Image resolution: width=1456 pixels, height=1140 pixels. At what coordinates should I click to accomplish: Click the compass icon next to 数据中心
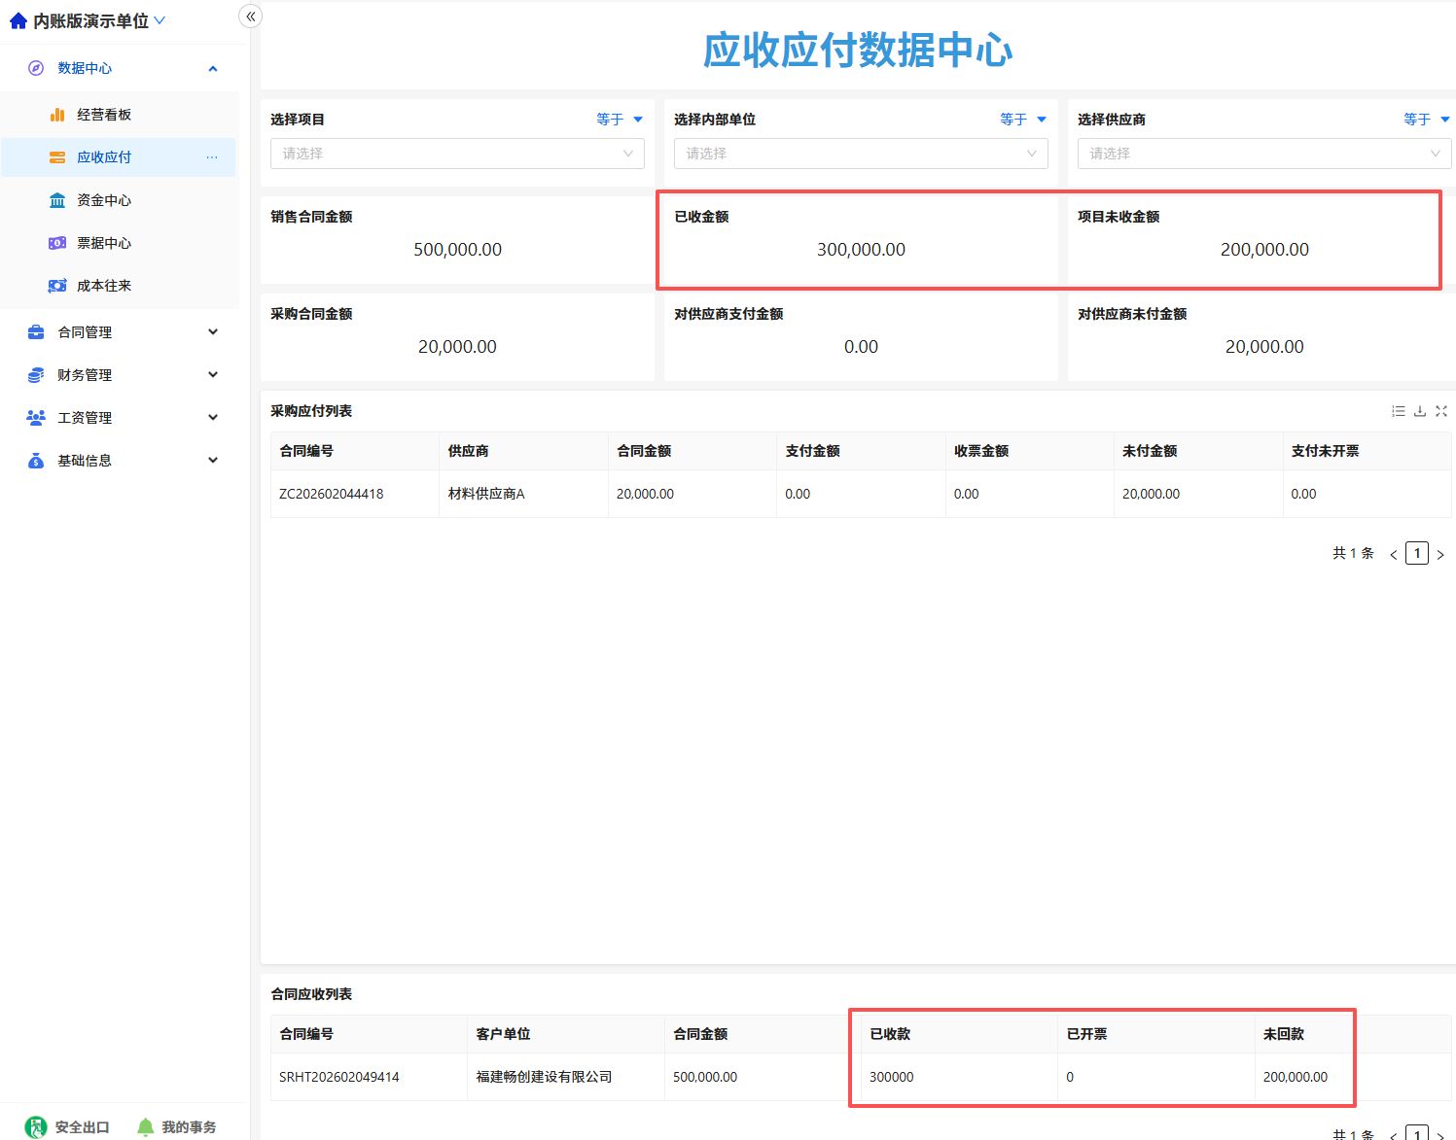36,68
